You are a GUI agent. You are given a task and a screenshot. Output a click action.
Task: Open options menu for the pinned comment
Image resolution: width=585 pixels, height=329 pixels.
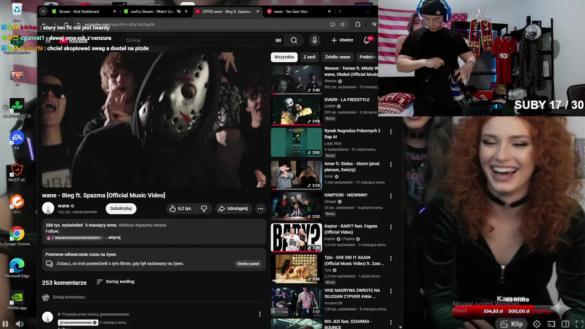[260, 314]
